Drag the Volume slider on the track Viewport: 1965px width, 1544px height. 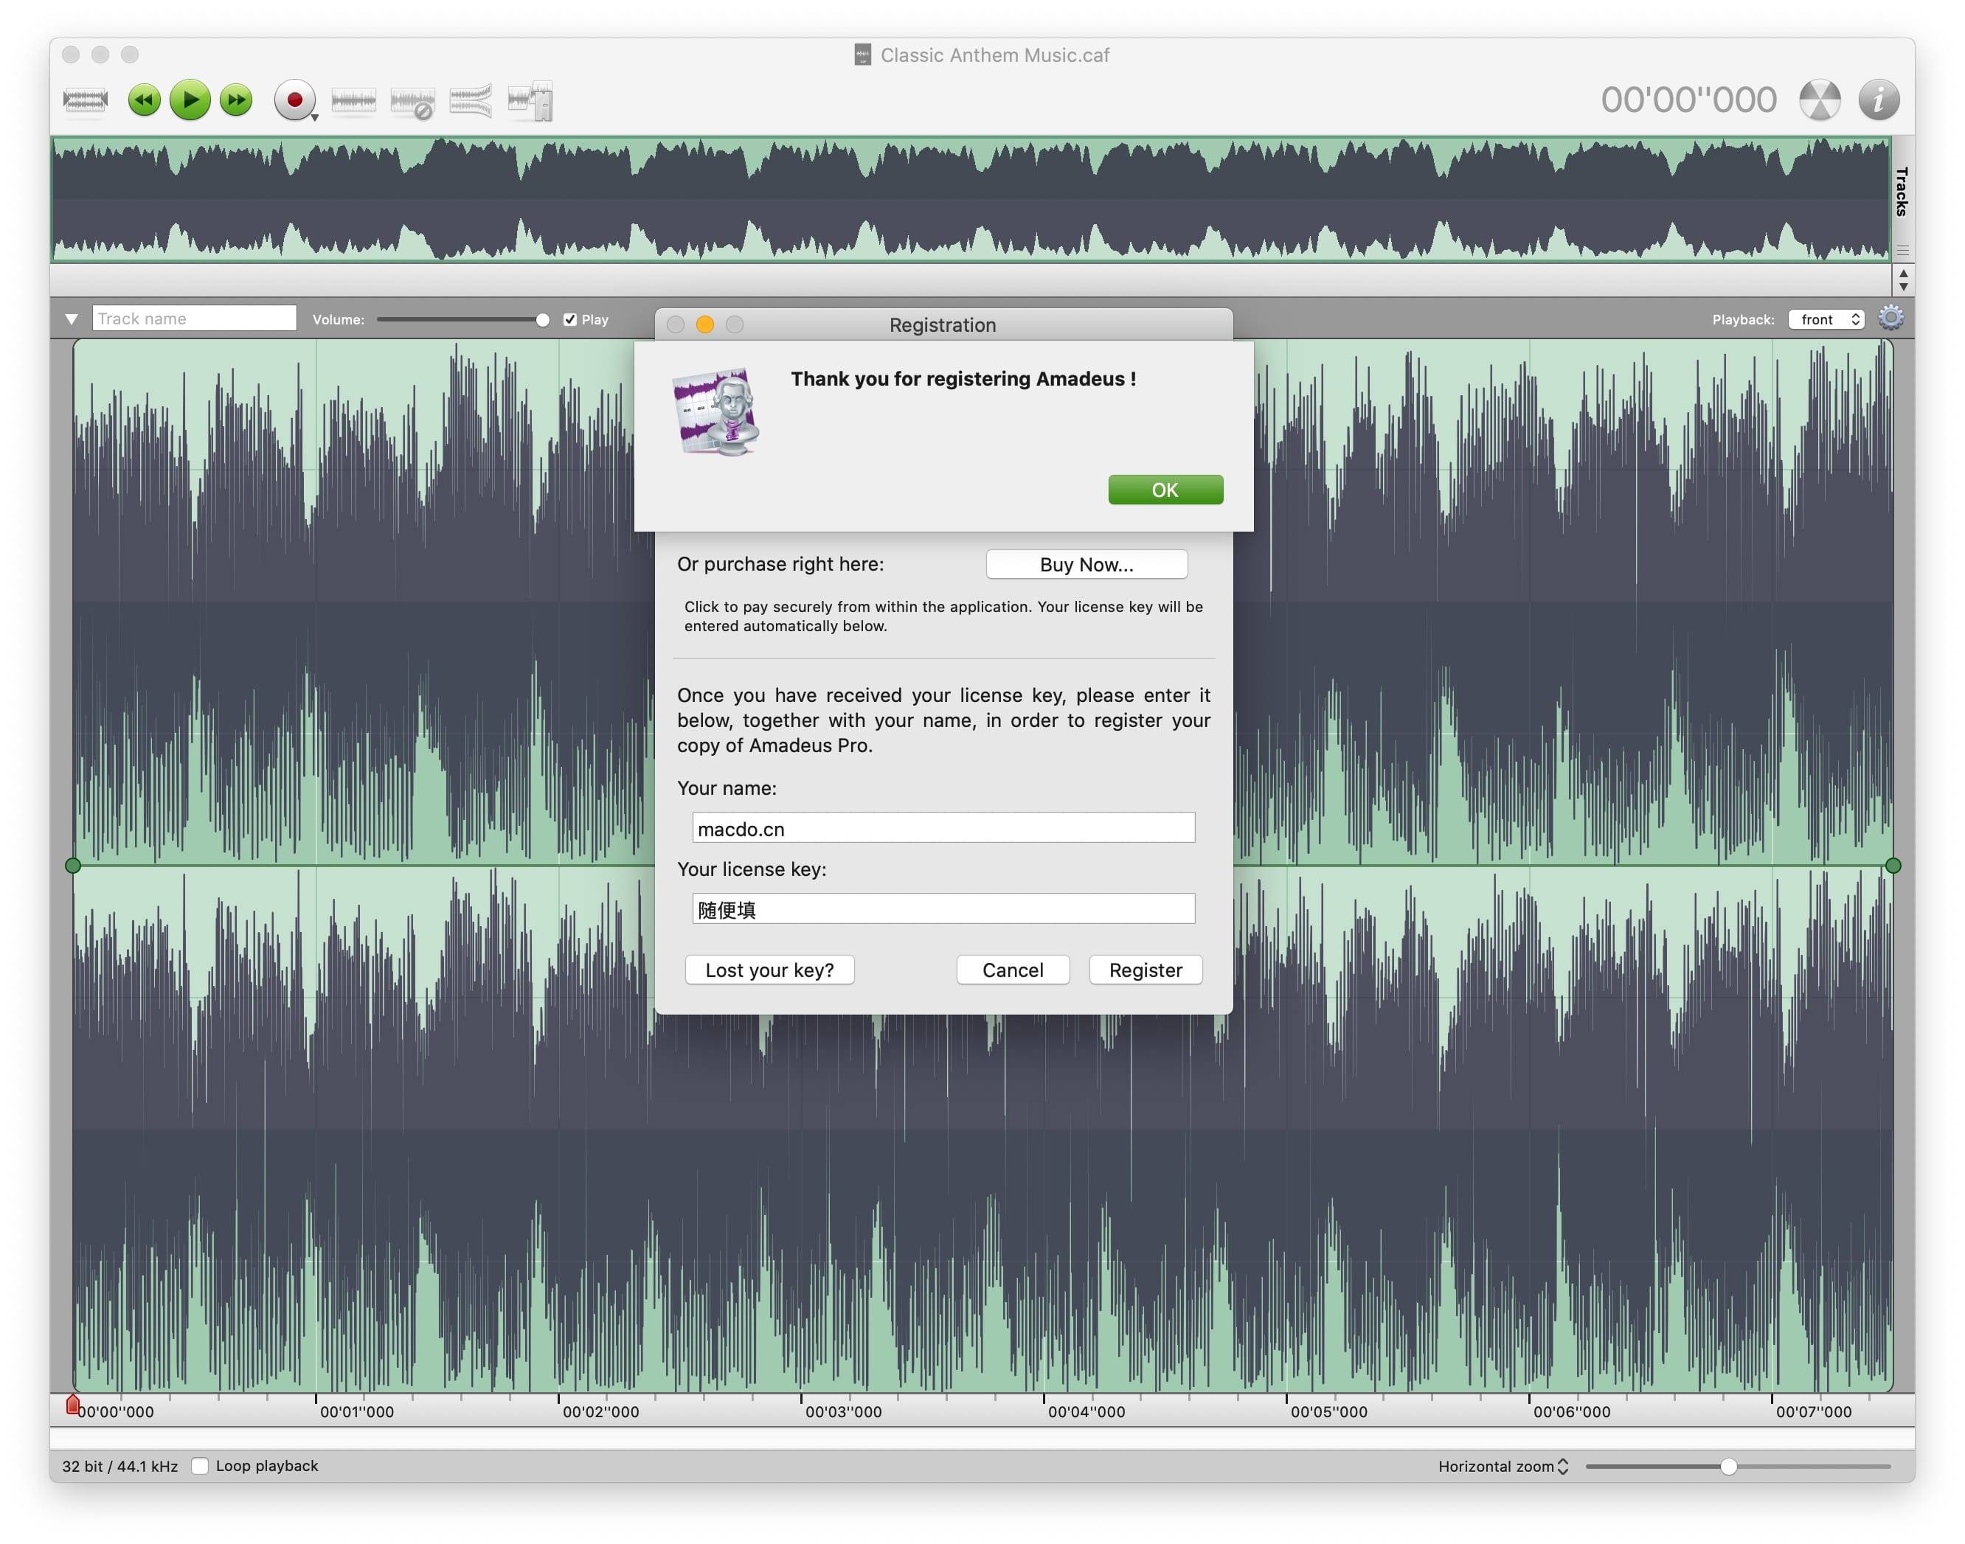click(544, 321)
